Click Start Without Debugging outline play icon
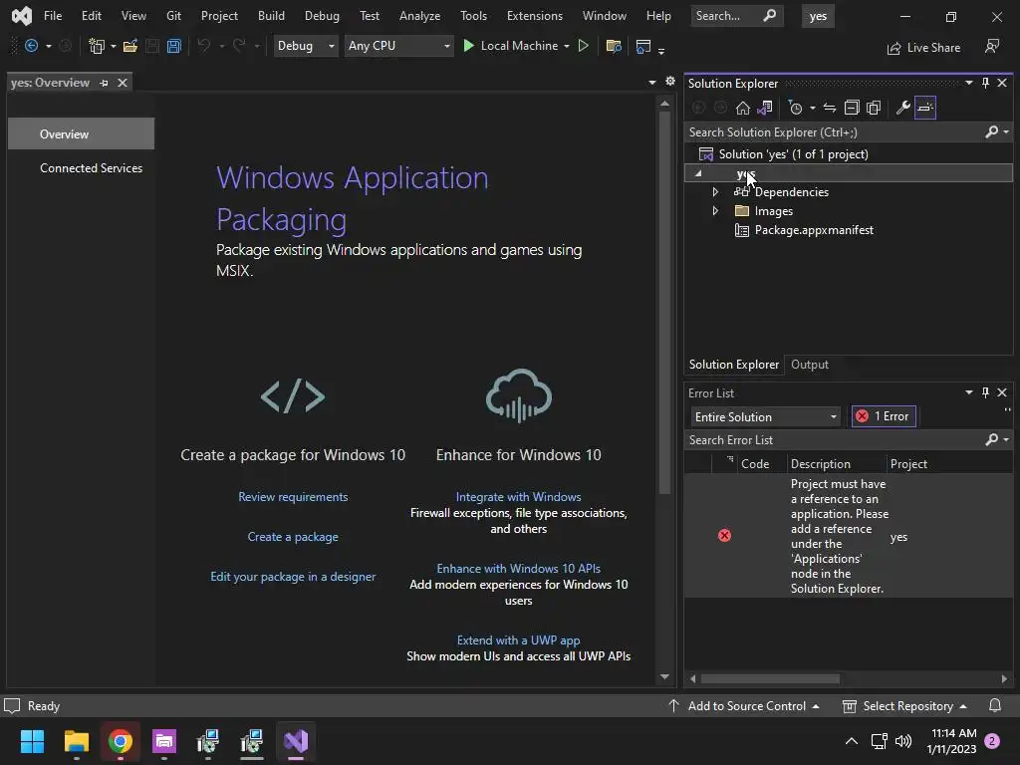Screen dimensions: 1020x765 (584, 46)
